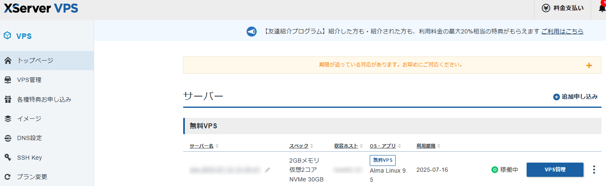Go to DNS設定 in sidebar
Image resolution: width=606 pixels, height=186 pixels.
(29, 138)
